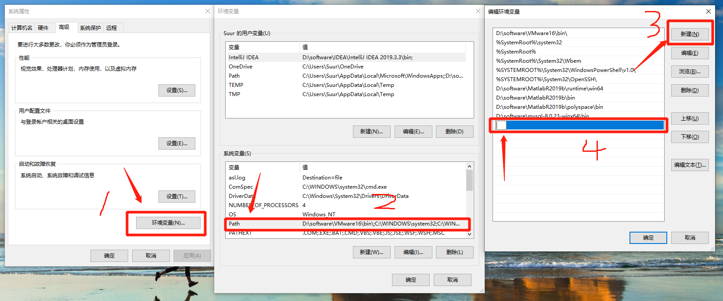Click 设置(T)... under 启动和故障恢复
723x301 pixels.
point(177,197)
